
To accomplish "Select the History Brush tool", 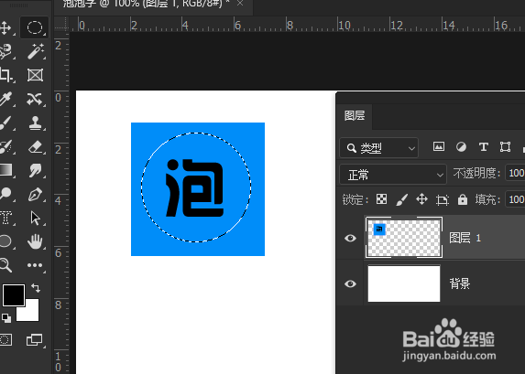I will pyautogui.click(x=5, y=147).
